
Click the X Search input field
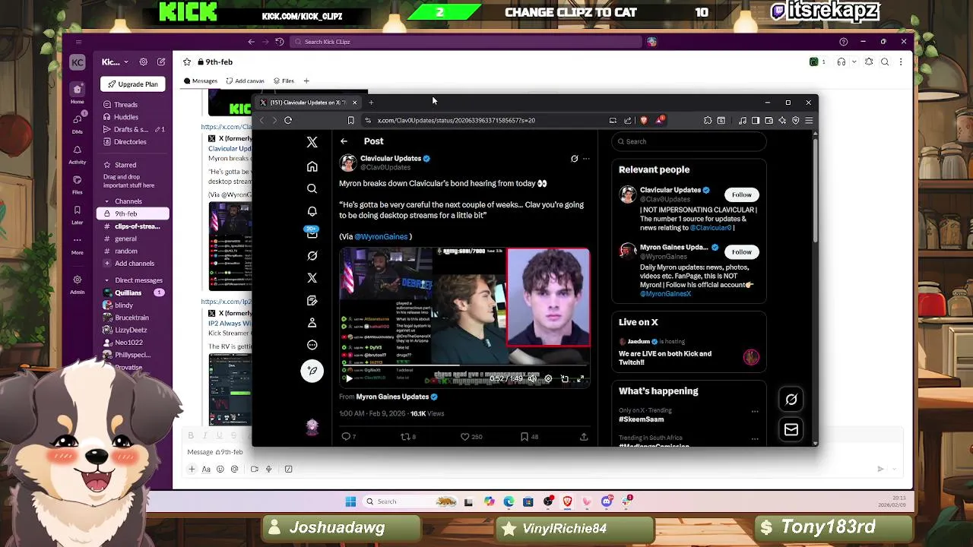coord(688,141)
